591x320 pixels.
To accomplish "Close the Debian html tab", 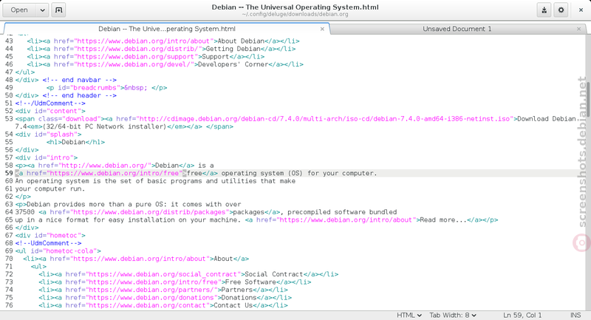I will point(322,29).
